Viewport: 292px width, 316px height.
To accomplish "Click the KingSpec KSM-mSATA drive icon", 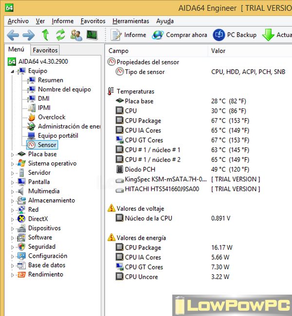I will [119, 180].
